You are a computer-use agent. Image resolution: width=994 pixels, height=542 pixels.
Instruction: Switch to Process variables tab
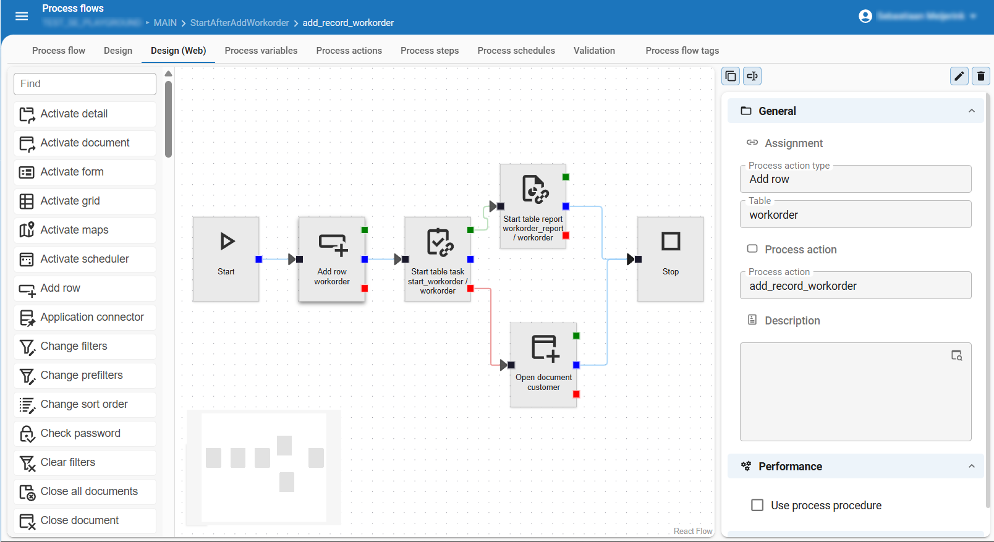click(261, 51)
